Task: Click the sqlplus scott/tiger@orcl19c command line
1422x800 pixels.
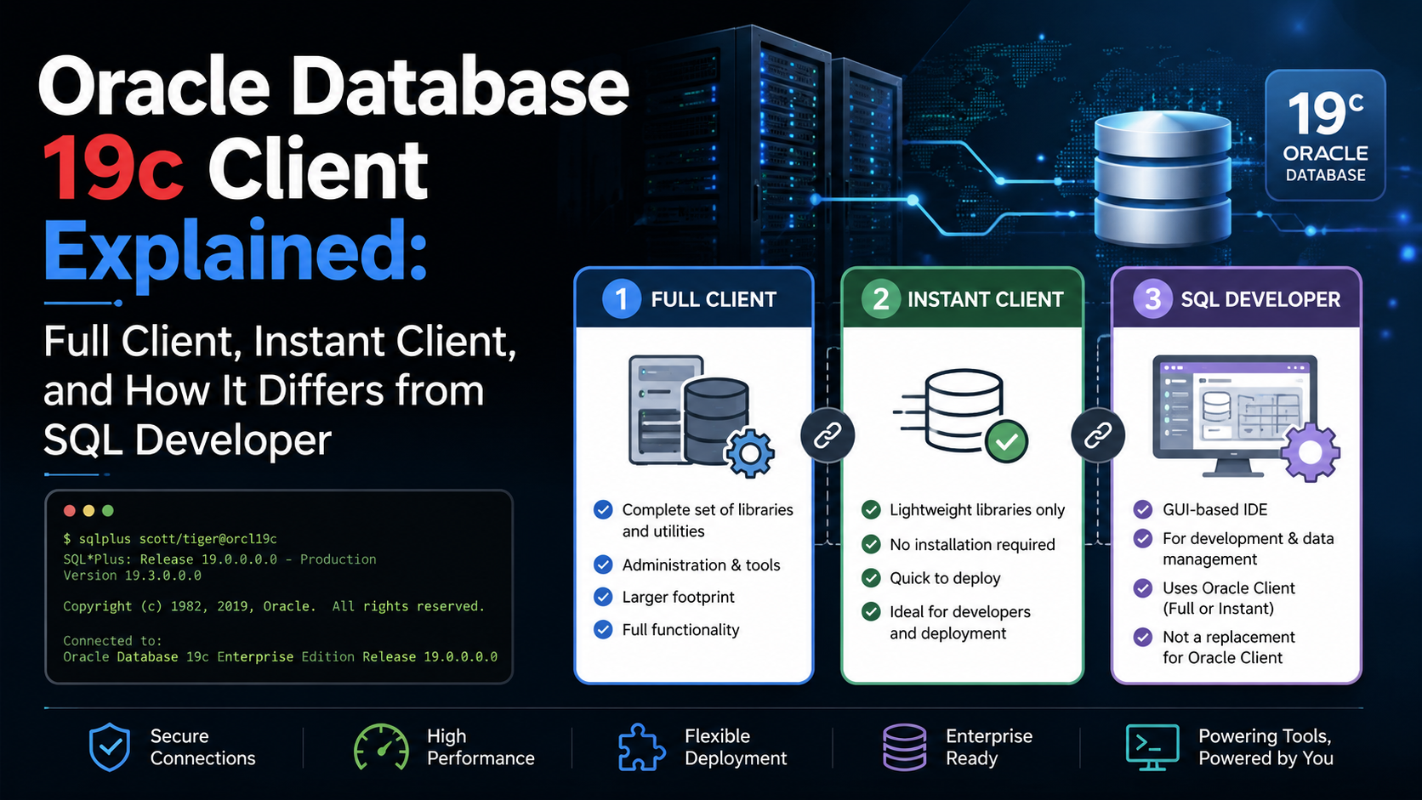Action: (170, 539)
